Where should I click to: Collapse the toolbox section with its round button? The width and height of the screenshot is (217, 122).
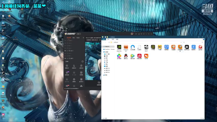coord(82,62)
